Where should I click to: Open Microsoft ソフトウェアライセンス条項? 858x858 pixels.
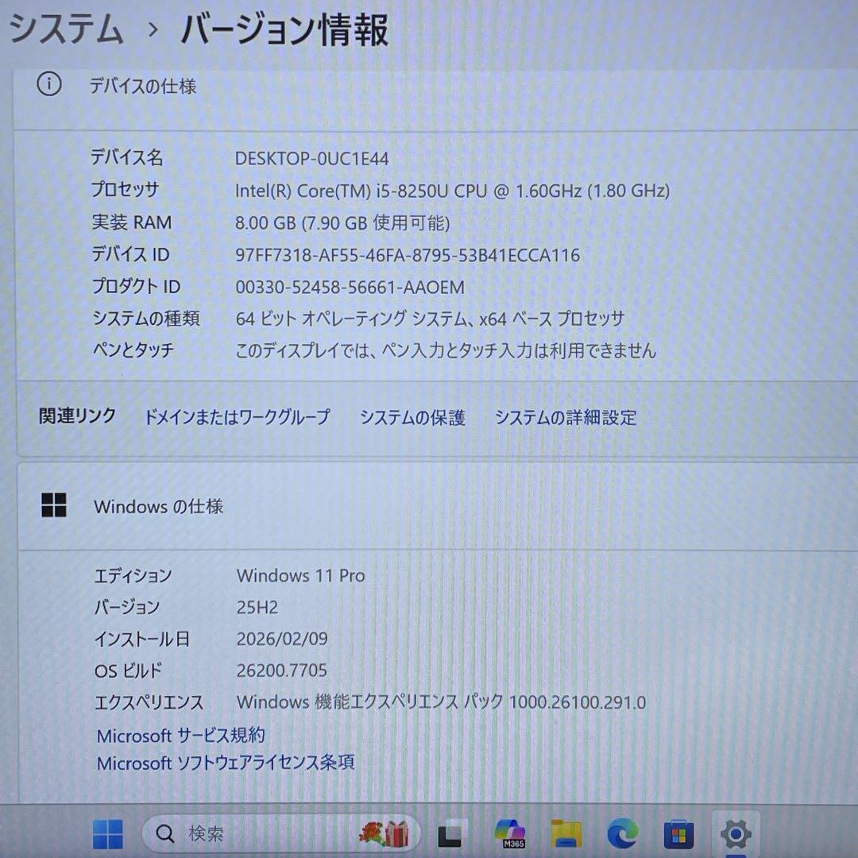pos(225,763)
